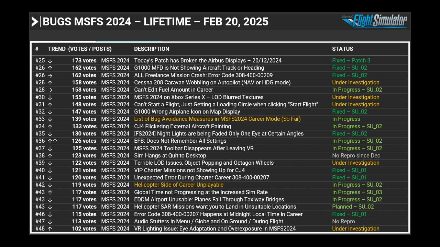Click the down trend arrow for rank #46
Screen dimensions: 440x247
[50, 214]
